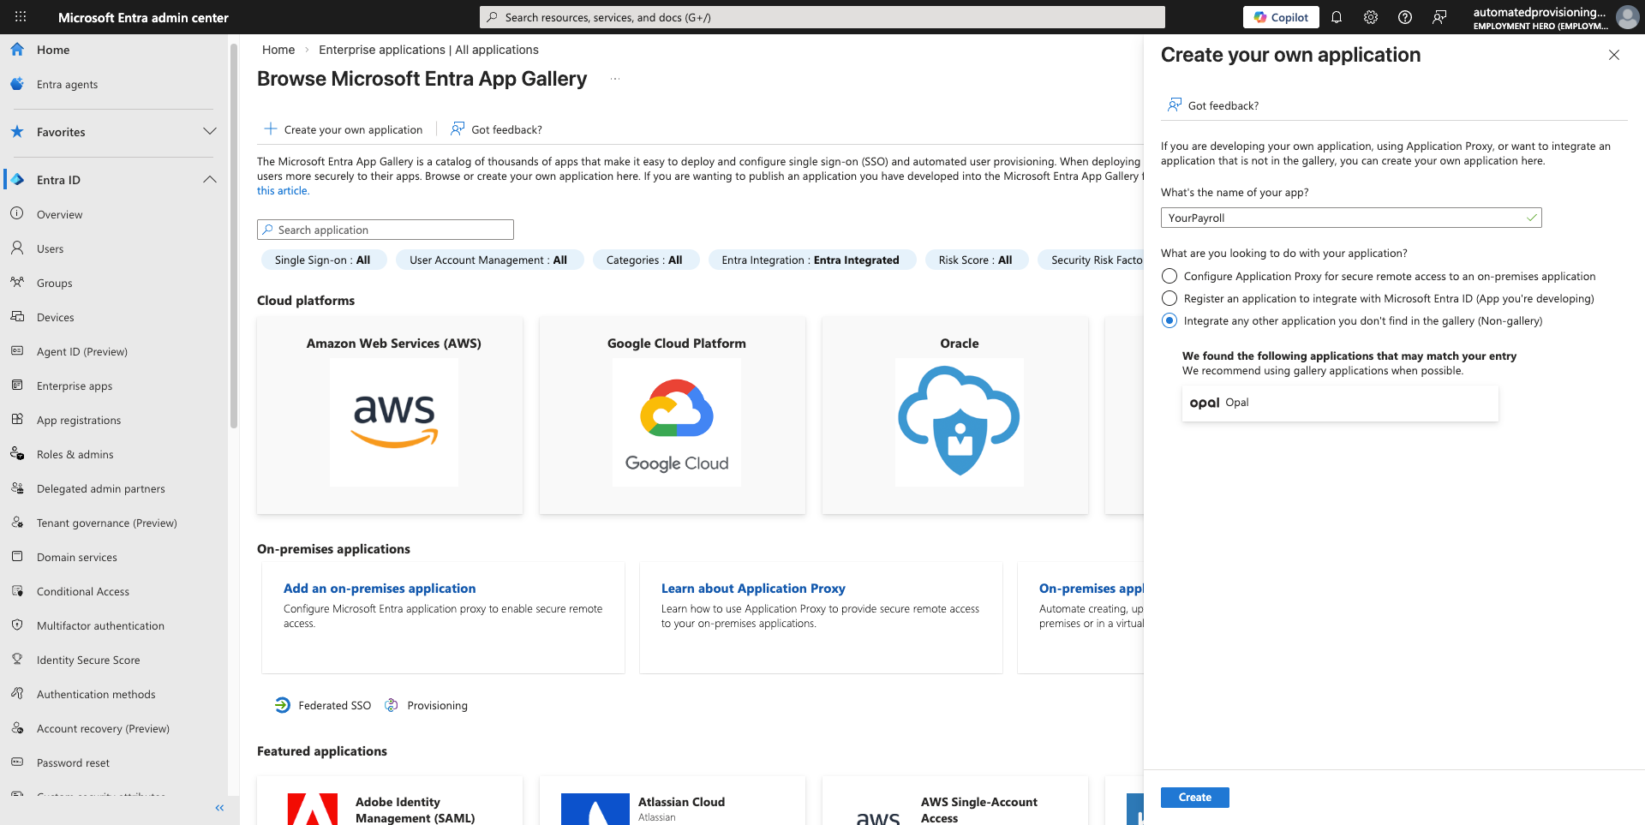Click Got feedback? in the create panel
1645x825 pixels.
pyautogui.click(x=1213, y=105)
